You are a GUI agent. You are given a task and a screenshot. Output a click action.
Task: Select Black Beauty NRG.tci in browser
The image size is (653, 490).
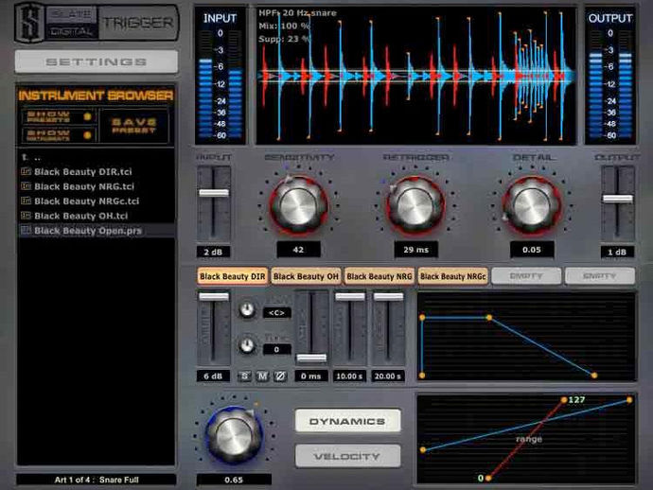pos(84,186)
